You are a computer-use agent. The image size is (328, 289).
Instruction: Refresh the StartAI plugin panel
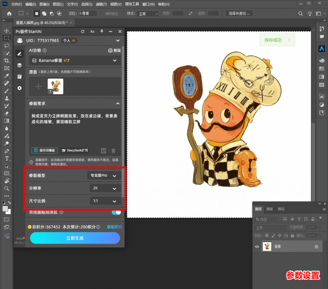83,32
